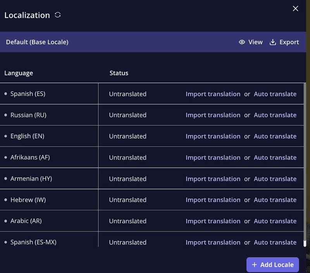Click the status dot beside Spanish (ES-MX)

pos(6,242)
